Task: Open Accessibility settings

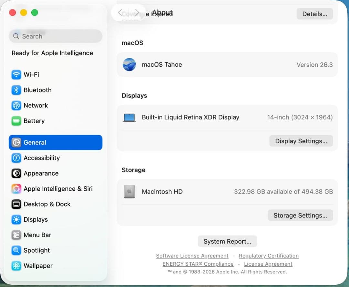Action: click(16, 158)
